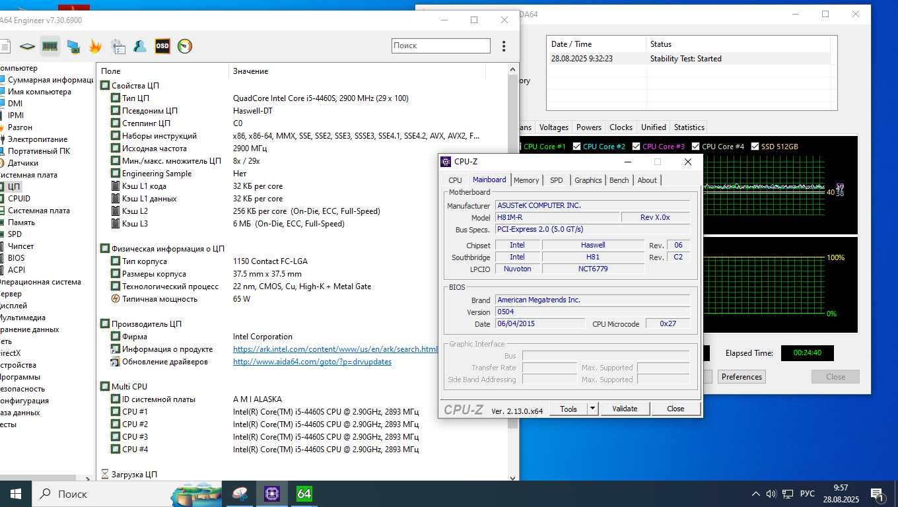
Task: Select DMI in the sidebar tree
Action: [x=15, y=104]
